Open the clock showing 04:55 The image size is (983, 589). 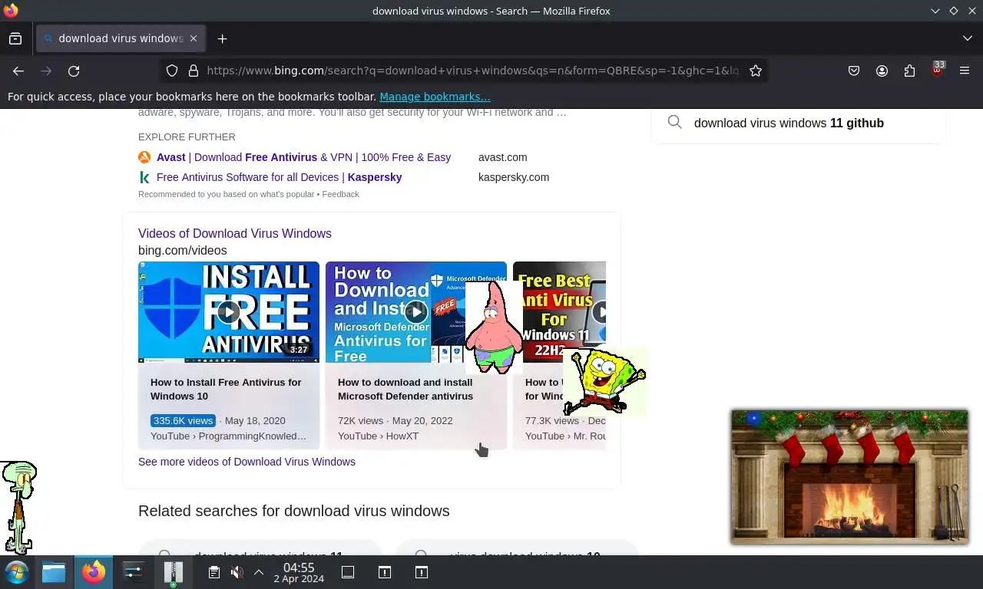click(x=299, y=572)
